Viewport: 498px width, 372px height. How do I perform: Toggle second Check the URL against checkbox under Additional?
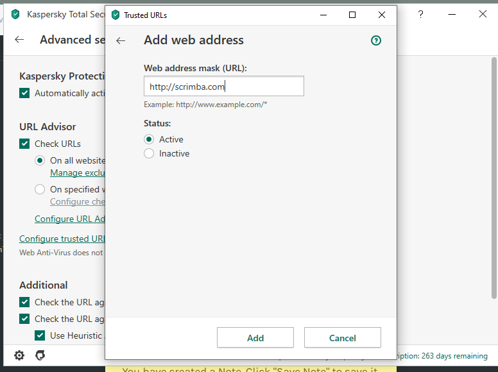coord(24,319)
